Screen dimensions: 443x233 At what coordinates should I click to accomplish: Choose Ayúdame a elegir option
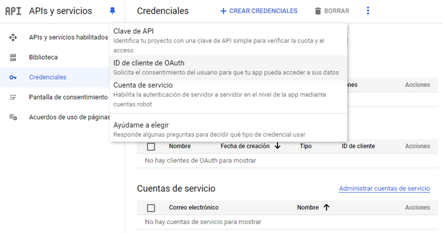pos(228,130)
